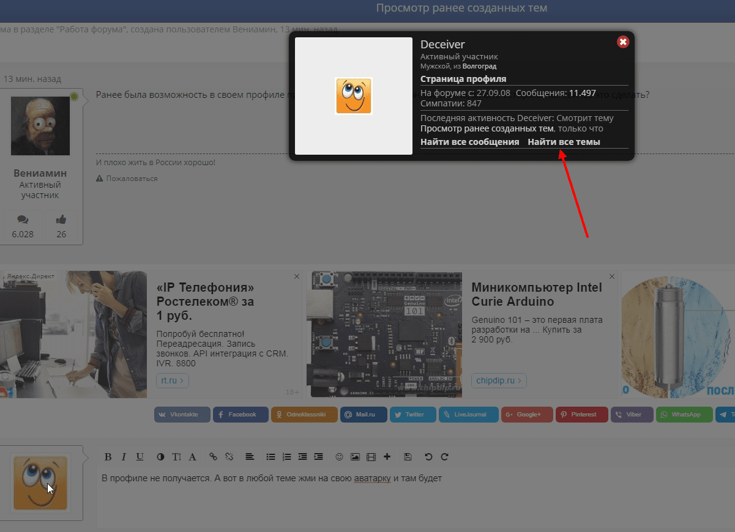
Task: Open the smiley emoticon picker
Action: 339,457
